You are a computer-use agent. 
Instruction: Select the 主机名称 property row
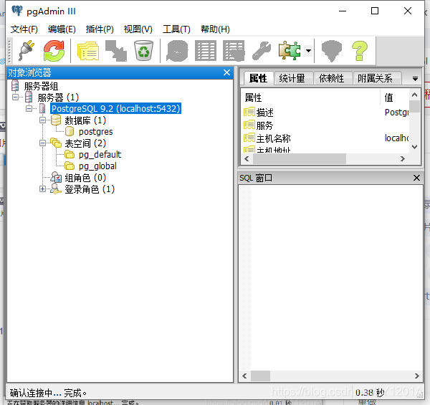(325, 138)
